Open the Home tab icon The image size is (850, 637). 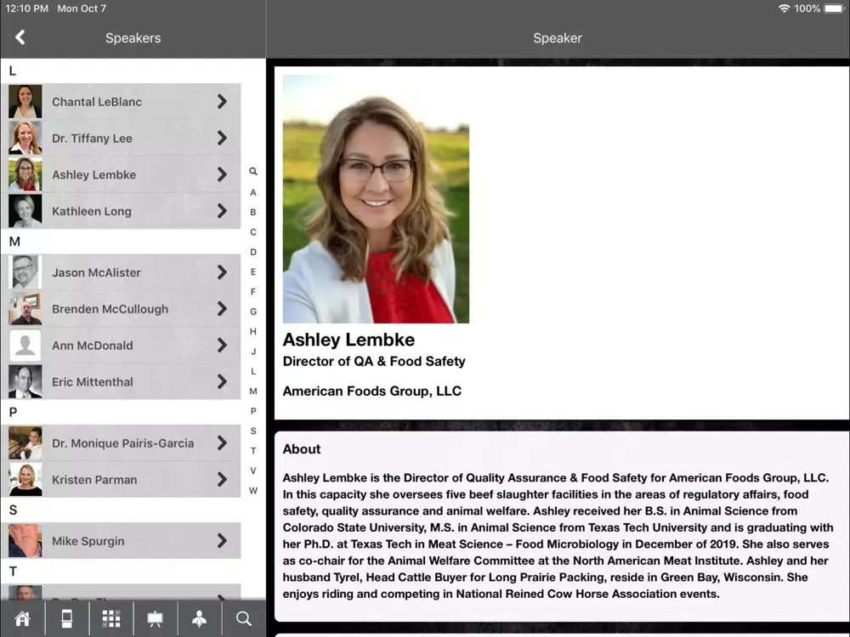(x=22, y=618)
